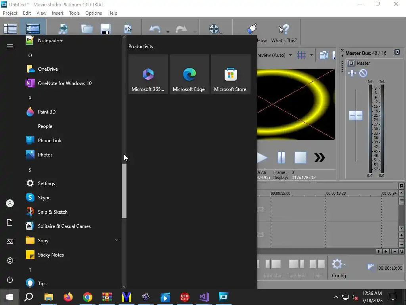Mute the Master bus
406x305 pixels.
[363, 73]
